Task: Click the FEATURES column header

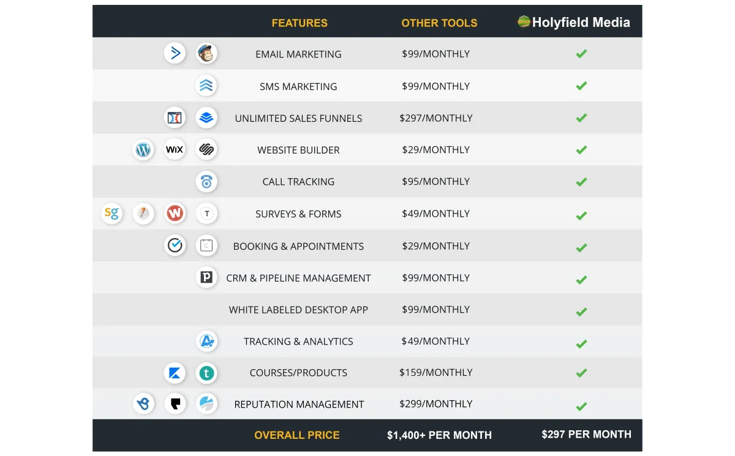Action: point(300,23)
